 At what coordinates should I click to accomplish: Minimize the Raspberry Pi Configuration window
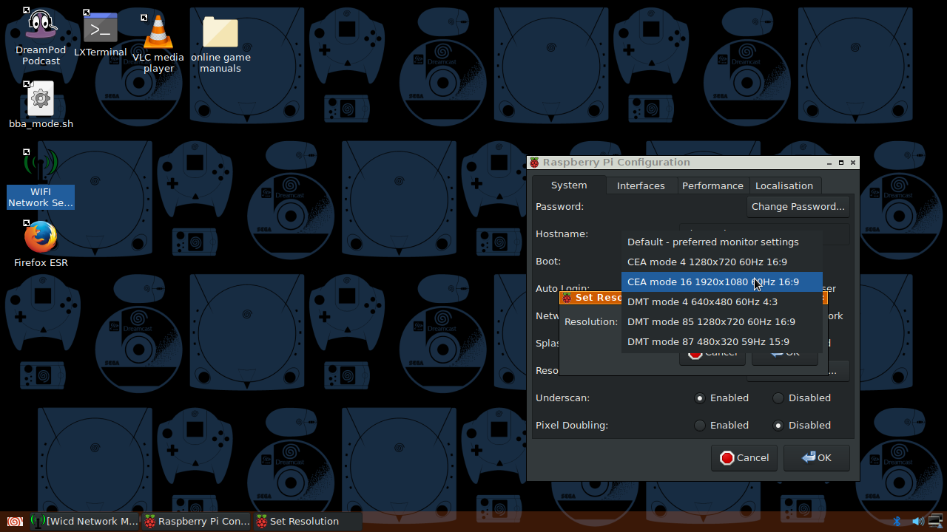coord(829,163)
